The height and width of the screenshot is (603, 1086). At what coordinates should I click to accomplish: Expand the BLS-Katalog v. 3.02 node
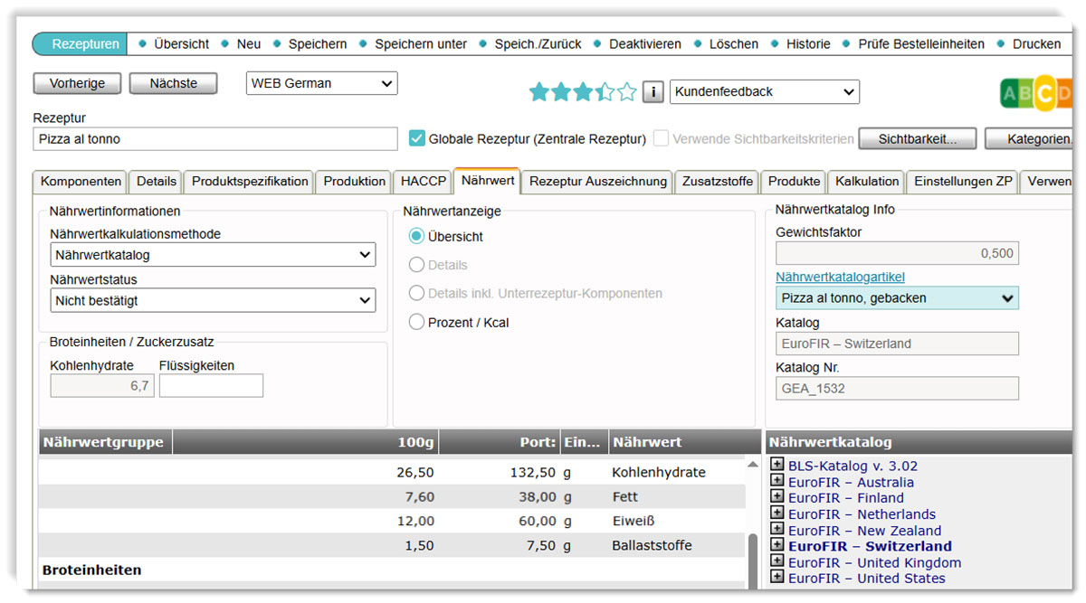click(776, 466)
